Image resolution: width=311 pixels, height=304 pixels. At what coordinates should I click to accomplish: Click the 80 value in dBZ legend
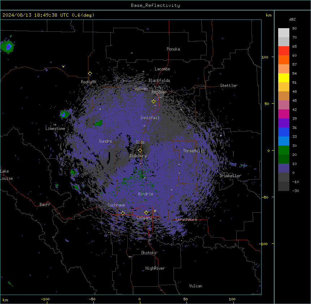tap(294, 29)
